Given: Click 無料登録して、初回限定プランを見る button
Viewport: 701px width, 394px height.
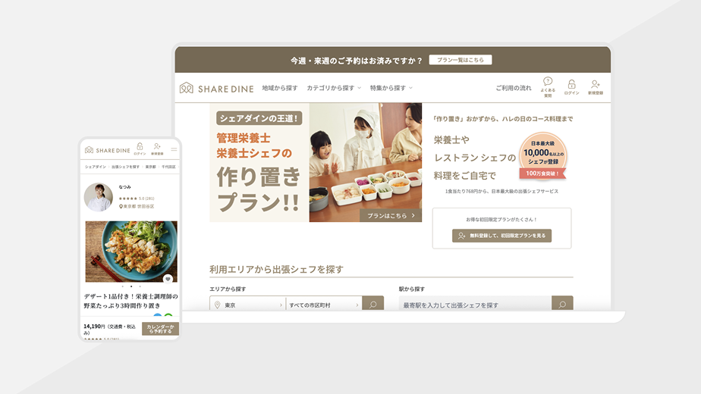Looking at the screenshot, I should [x=501, y=236].
